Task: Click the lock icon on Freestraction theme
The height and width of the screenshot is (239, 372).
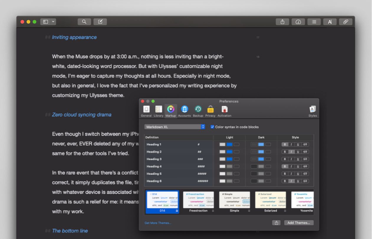Action: pos(213,211)
